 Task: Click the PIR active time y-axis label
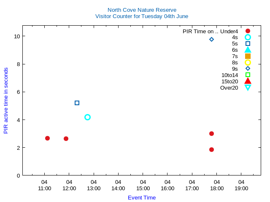(6, 101)
